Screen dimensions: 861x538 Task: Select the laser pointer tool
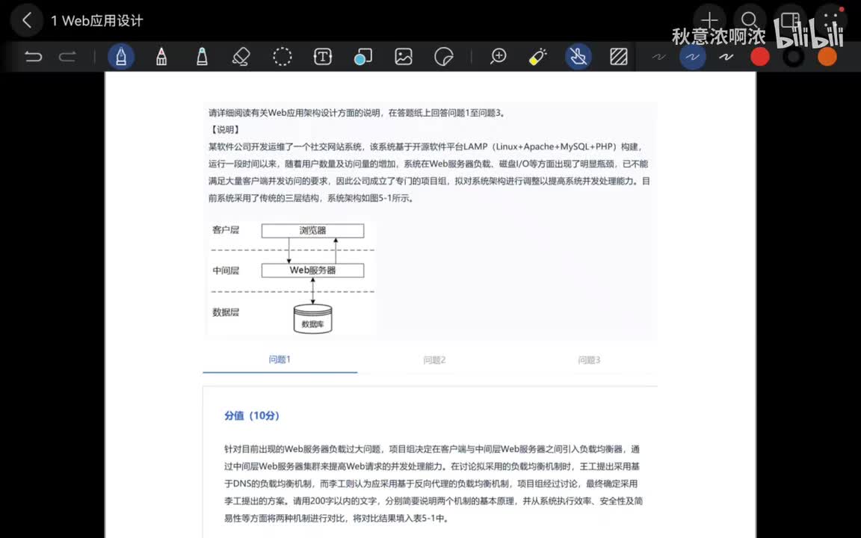tap(538, 57)
